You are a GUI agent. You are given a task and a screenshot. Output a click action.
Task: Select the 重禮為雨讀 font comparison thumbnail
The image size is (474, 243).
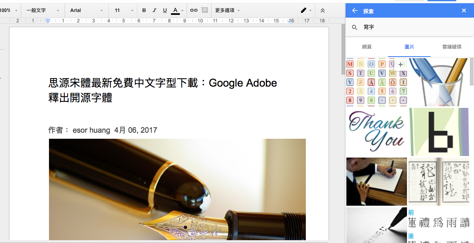(x=438, y=225)
